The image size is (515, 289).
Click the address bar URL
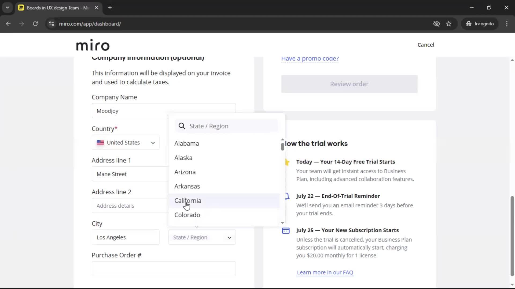tap(90, 24)
